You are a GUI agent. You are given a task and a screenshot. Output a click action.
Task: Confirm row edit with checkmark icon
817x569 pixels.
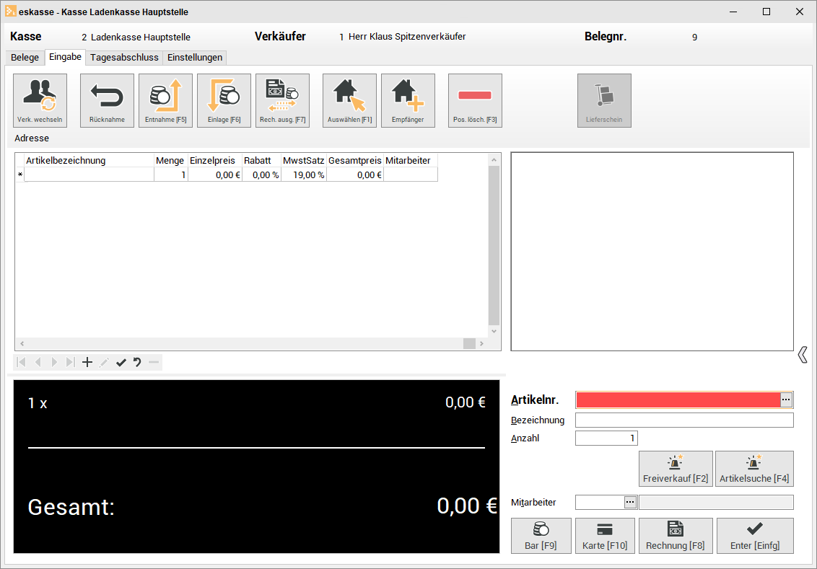121,362
